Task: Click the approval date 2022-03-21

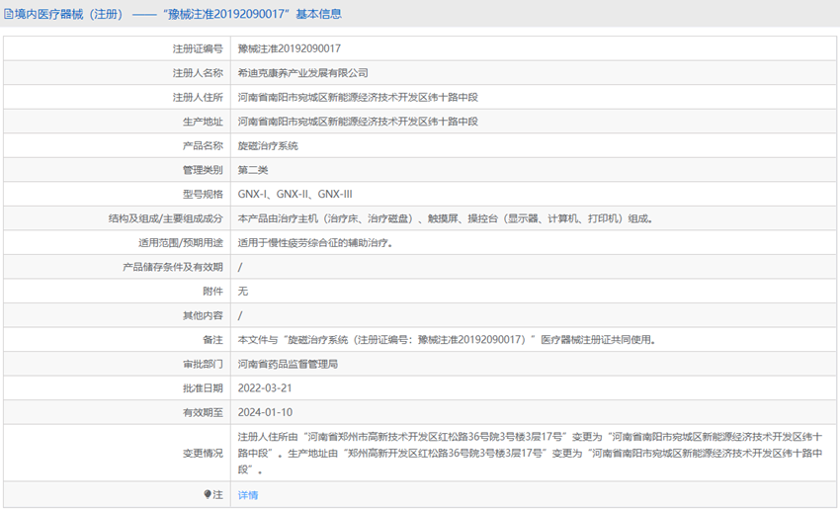Action: point(265,387)
